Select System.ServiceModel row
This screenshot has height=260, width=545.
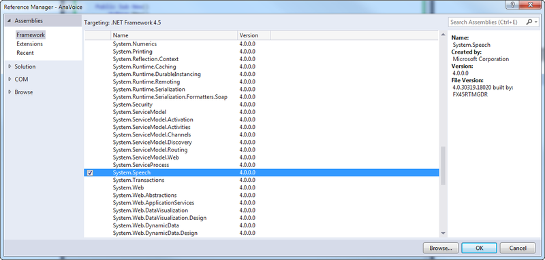[262, 112]
